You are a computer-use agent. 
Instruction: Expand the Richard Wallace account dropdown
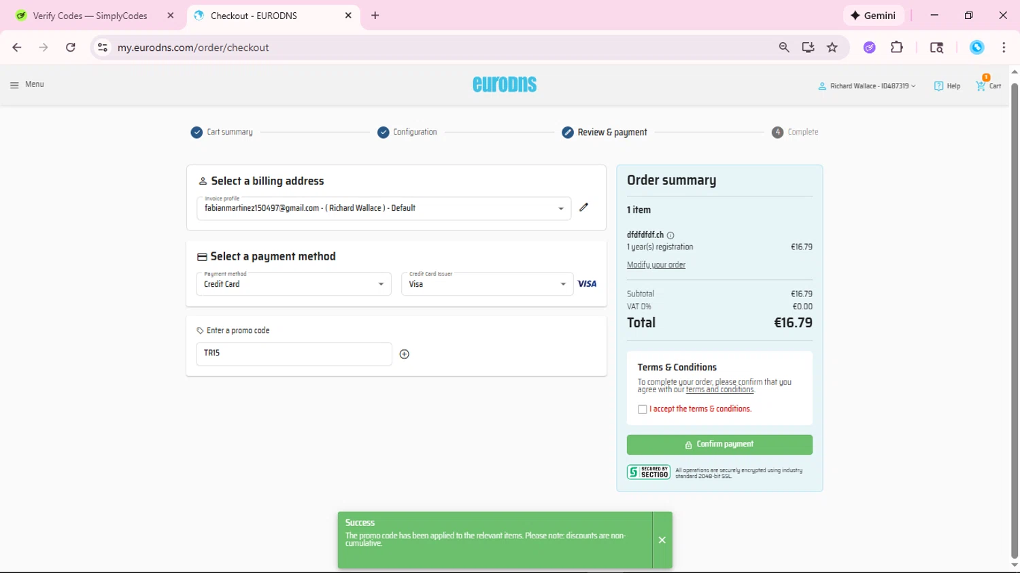(867, 86)
